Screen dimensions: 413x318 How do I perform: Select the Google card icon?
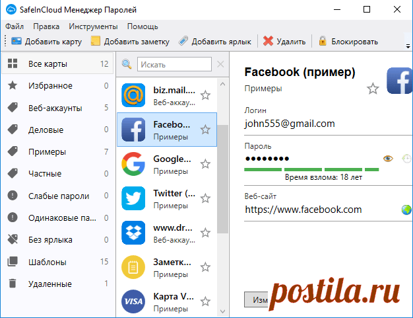[x=133, y=164]
